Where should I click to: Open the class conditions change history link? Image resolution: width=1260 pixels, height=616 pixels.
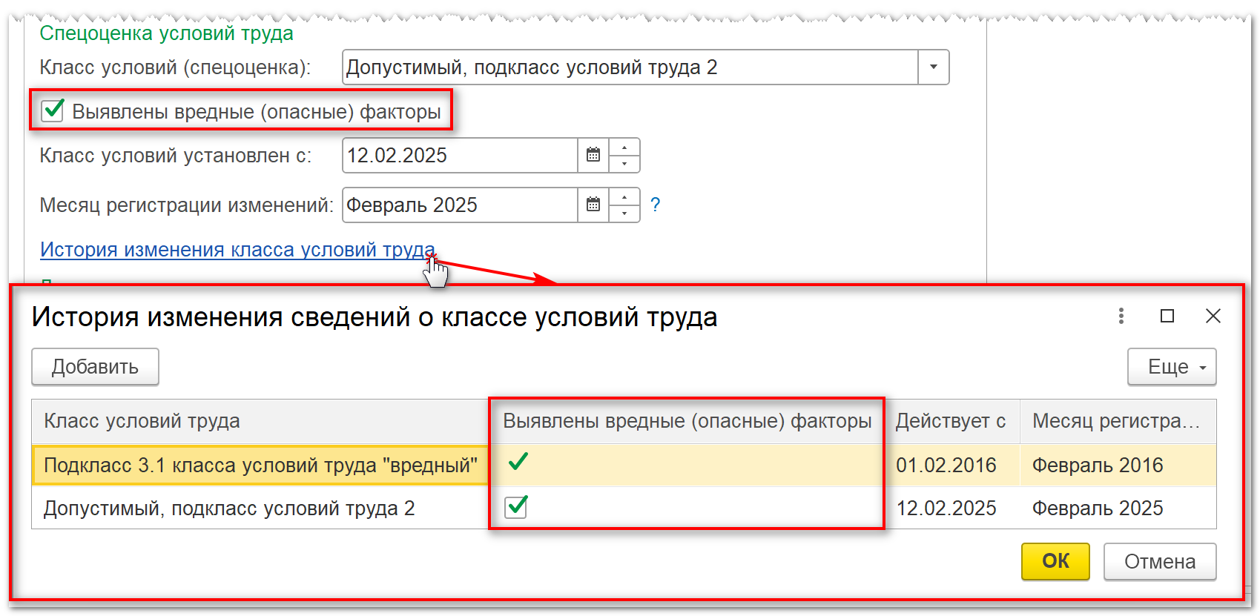pyautogui.click(x=237, y=250)
